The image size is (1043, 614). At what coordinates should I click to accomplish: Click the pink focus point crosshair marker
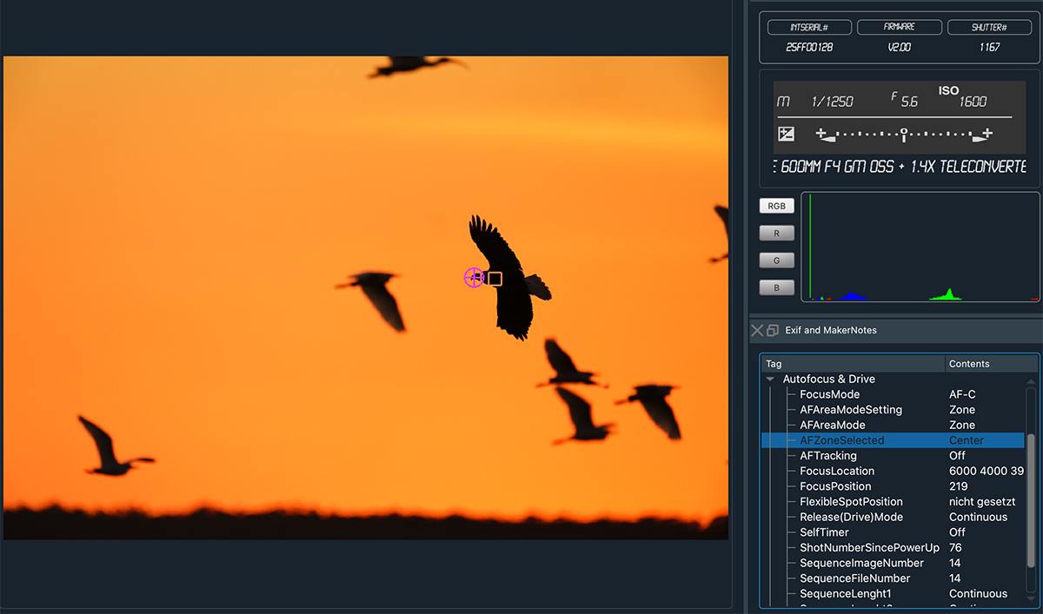coord(474,278)
